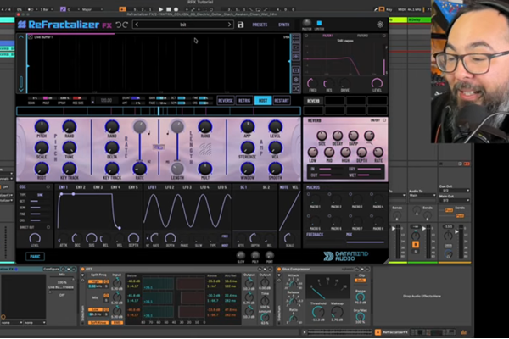The image size is (509, 339).
Task: Toggle the OSC enable circle
Action: point(48,187)
